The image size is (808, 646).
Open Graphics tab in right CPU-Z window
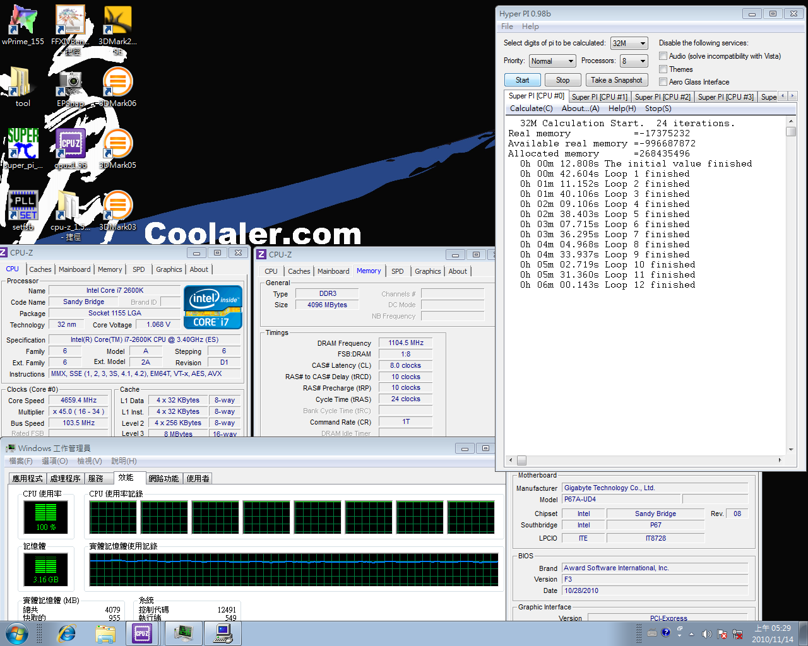coord(427,271)
